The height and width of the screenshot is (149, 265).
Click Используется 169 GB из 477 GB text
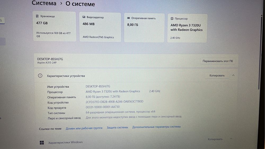pos(54,34)
